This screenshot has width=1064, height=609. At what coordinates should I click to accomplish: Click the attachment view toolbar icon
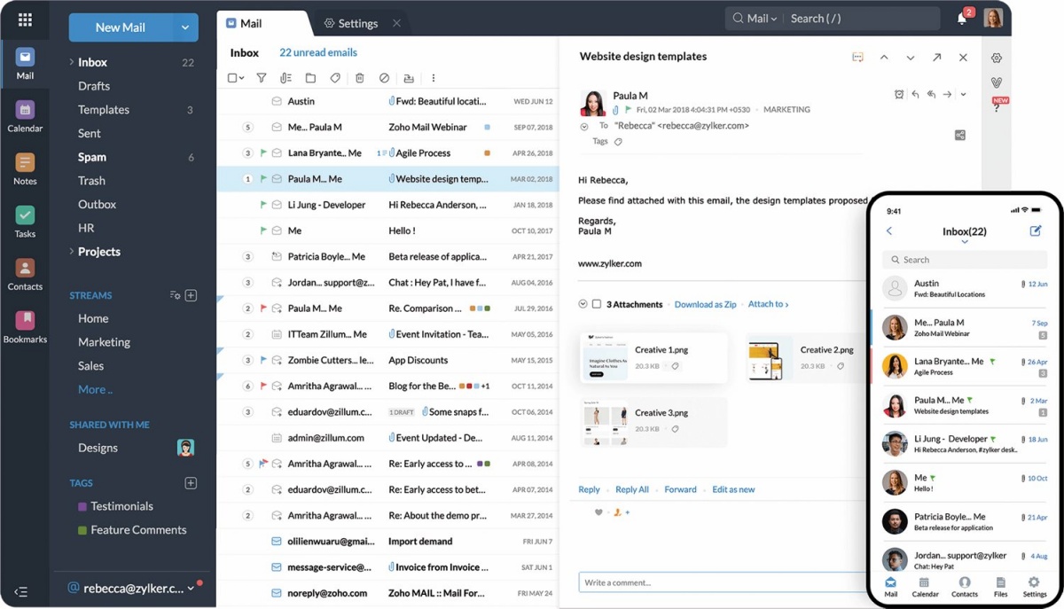tap(286, 78)
